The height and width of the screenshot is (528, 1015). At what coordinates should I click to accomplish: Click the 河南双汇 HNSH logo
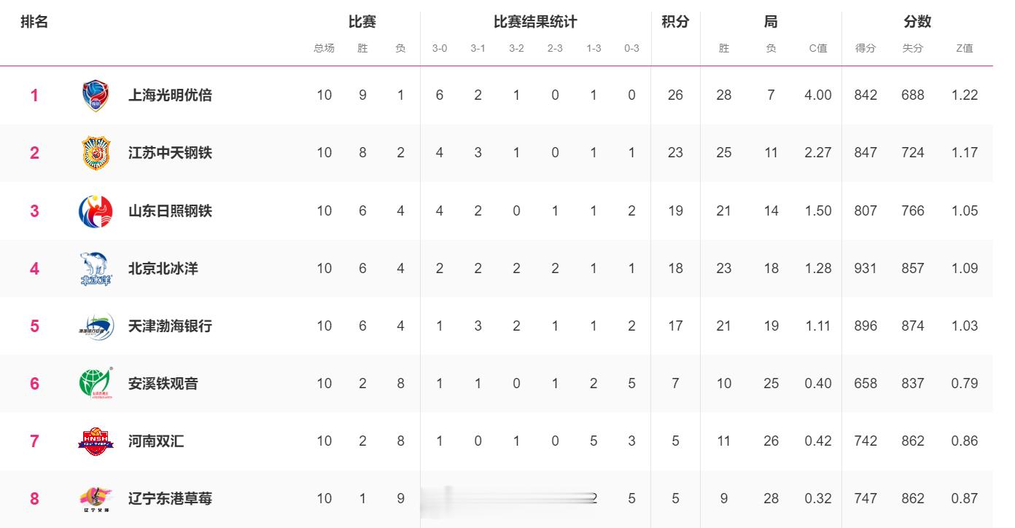point(96,441)
